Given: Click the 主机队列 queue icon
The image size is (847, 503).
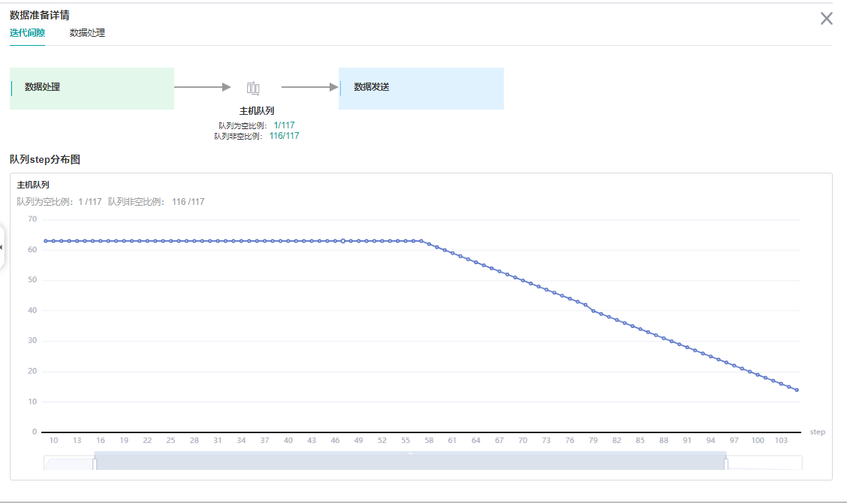Looking at the screenshot, I should click(x=253, y=88).
